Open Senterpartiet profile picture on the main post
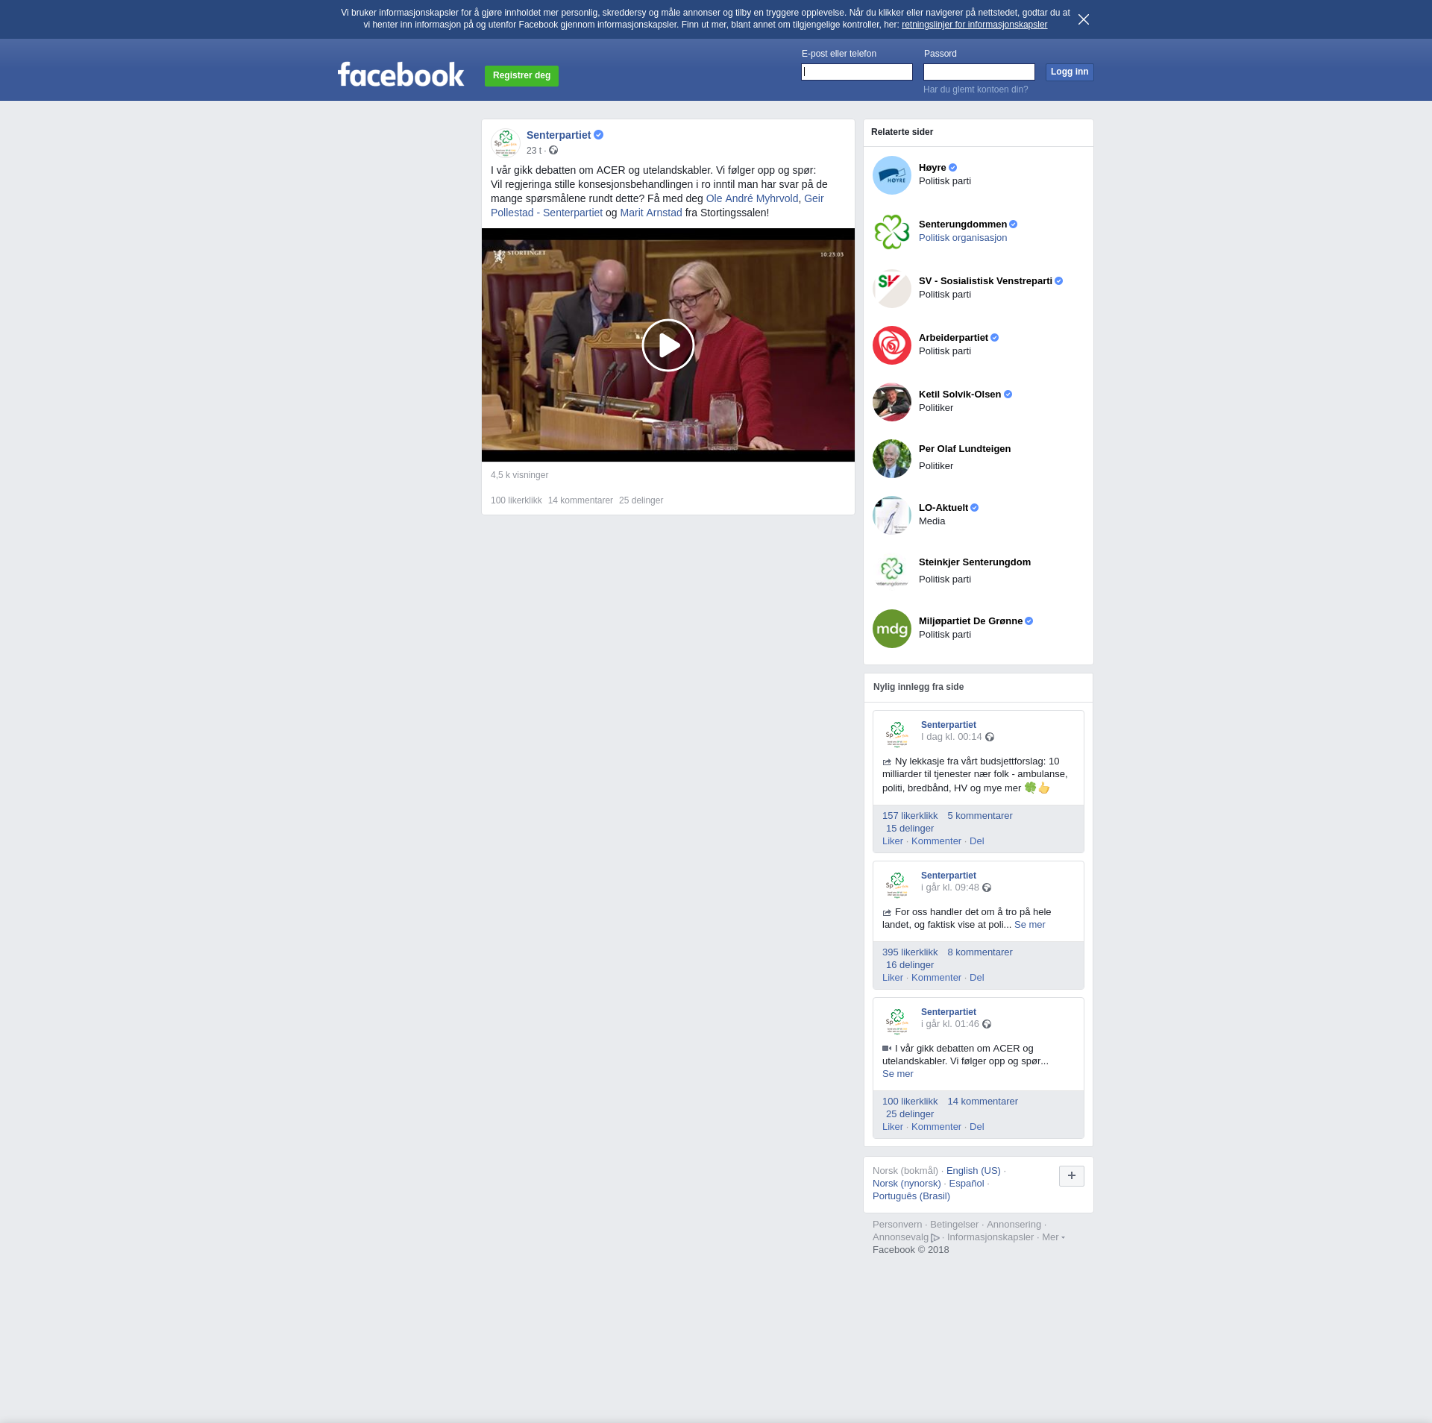Screen dimensions: 1432x1423 [506, 142]
